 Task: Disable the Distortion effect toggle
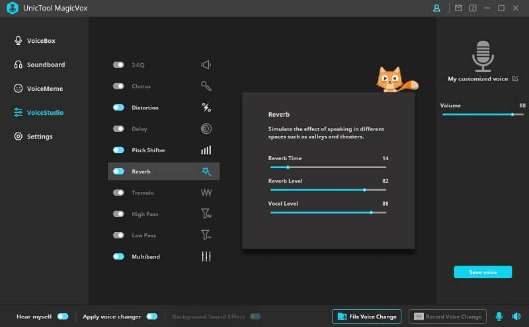click(118, 107)
